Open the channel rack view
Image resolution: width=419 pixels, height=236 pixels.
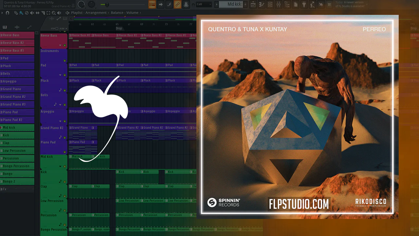270,4
